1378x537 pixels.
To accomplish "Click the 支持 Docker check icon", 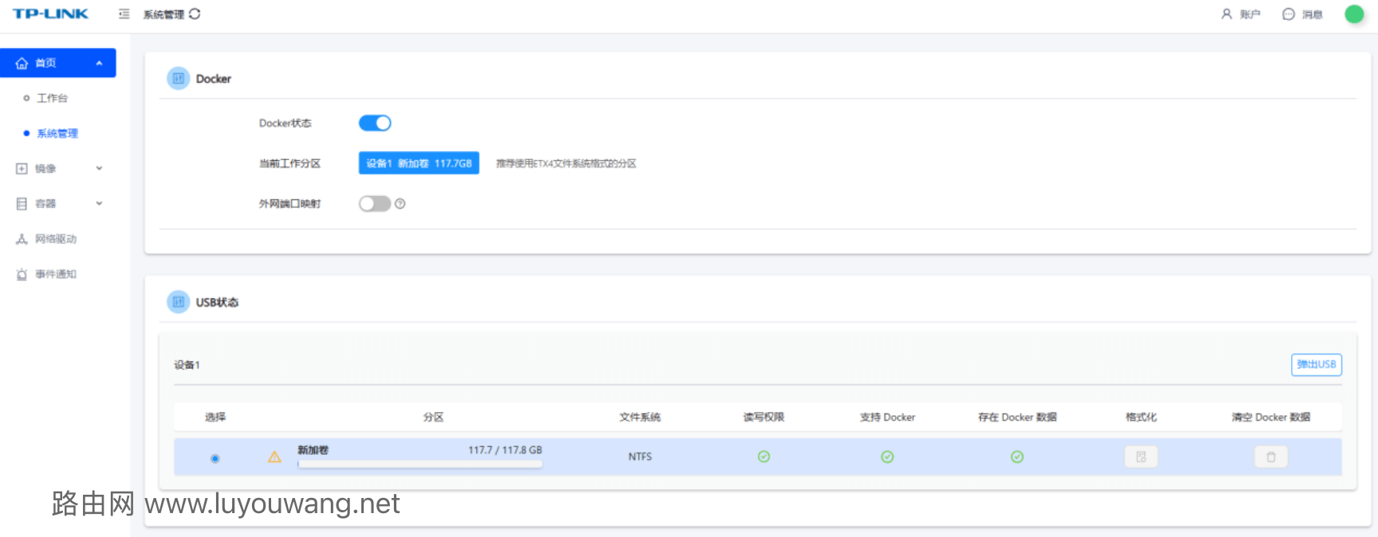I will [888, 457].
